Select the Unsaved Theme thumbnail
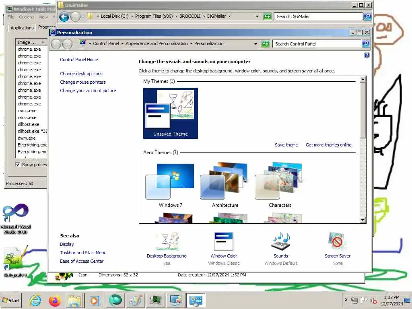Image resolution: width=412 pixels, height=309 pixels. click(170, 113)
